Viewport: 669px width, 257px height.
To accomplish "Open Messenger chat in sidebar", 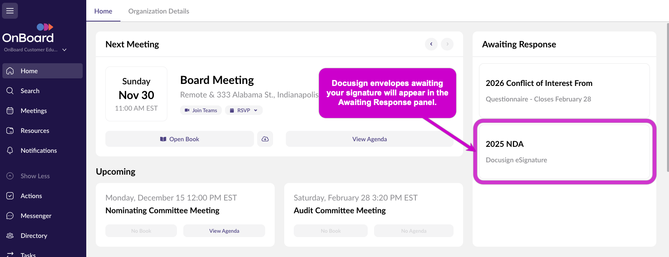I will pyautogui.click(x=10, y=216).
